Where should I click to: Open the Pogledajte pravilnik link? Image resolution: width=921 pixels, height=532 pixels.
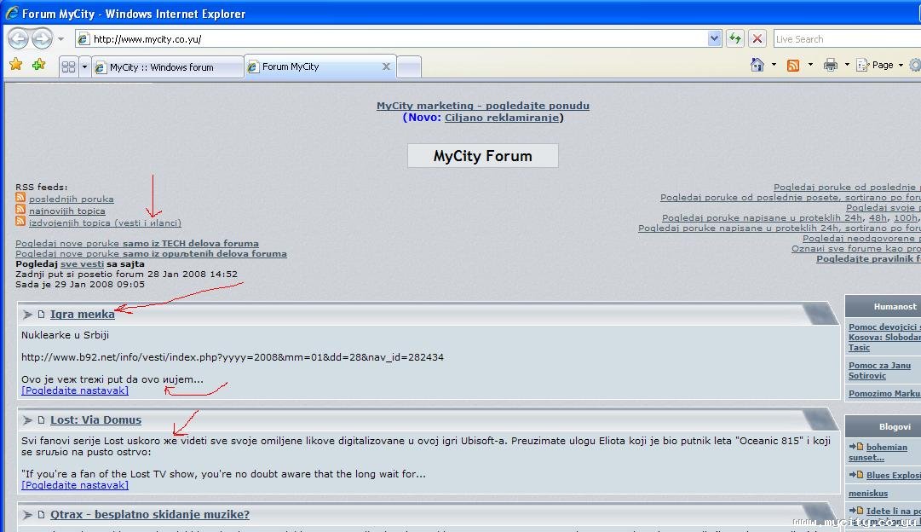[868, 258]
